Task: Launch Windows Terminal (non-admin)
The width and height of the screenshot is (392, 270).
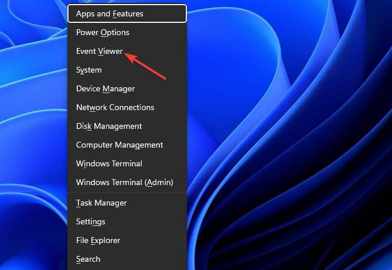Action: 127,164
